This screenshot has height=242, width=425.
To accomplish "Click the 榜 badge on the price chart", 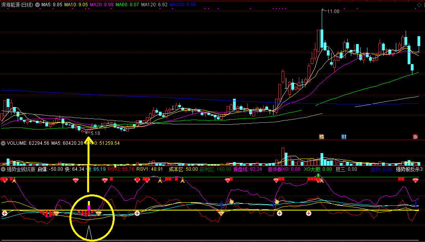I will 321,137.
